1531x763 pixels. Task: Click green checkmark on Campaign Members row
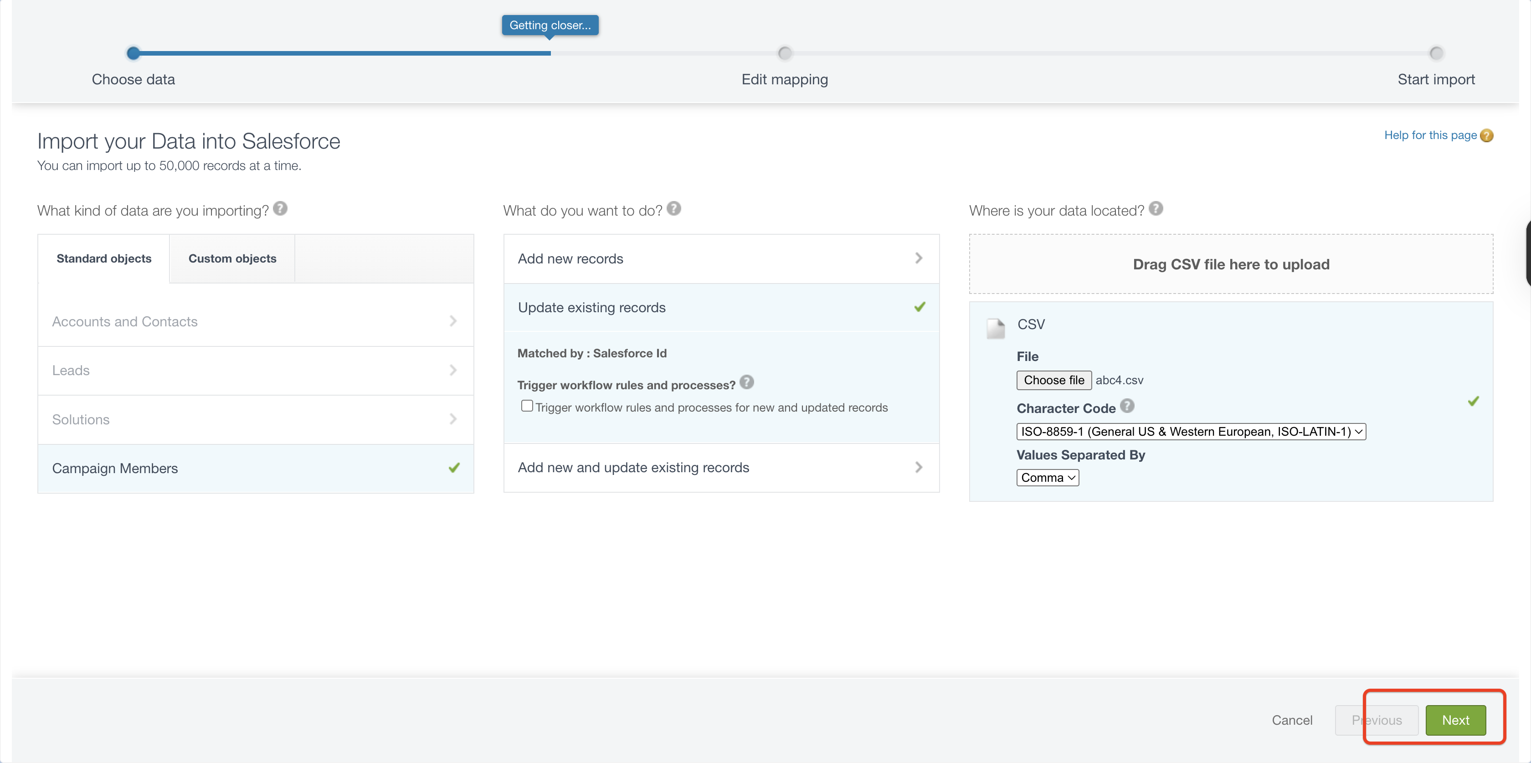[x=454, y=468]
